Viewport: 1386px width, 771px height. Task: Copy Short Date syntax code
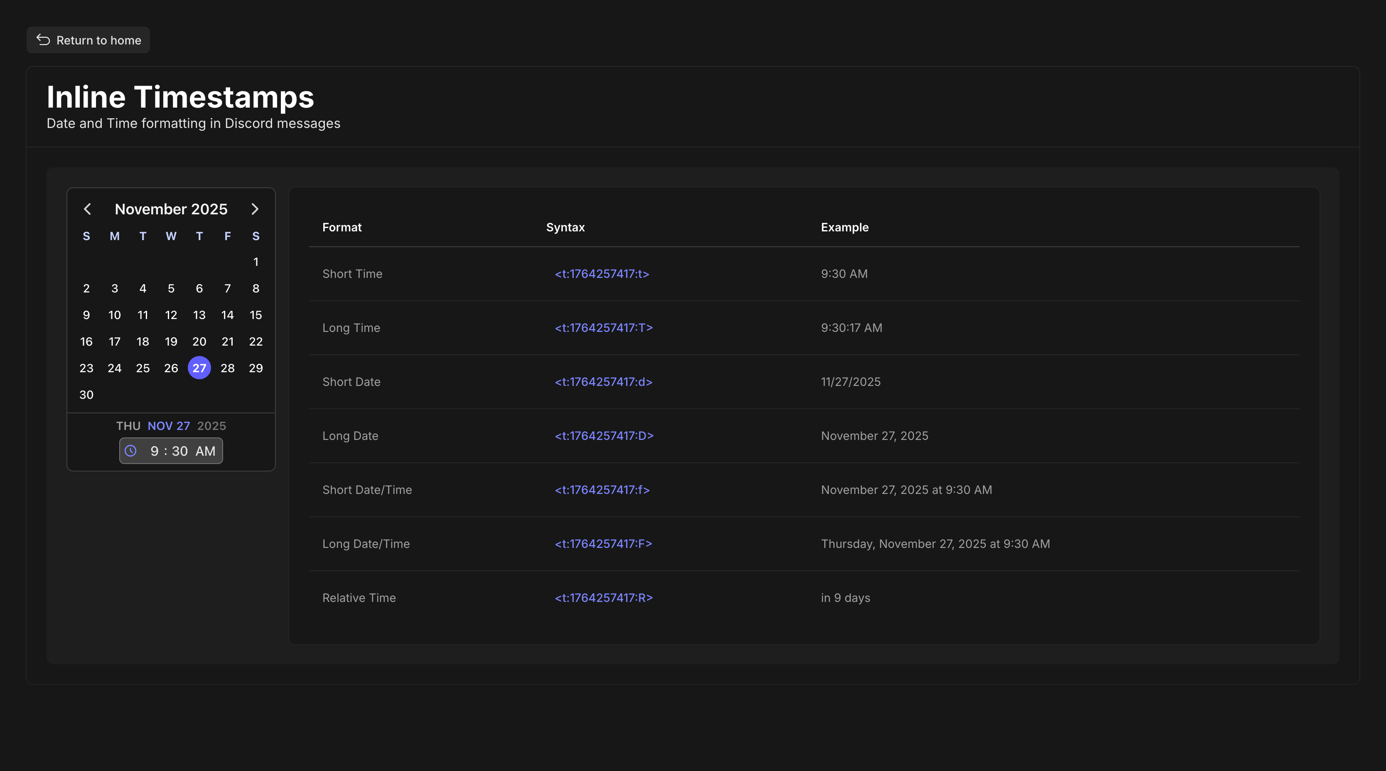pyautogui.click(x=603, y=382)
